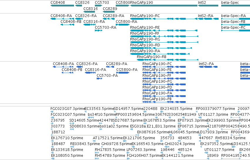Click protein IntS2-PA
250x160 pixels.
(208, 67)
